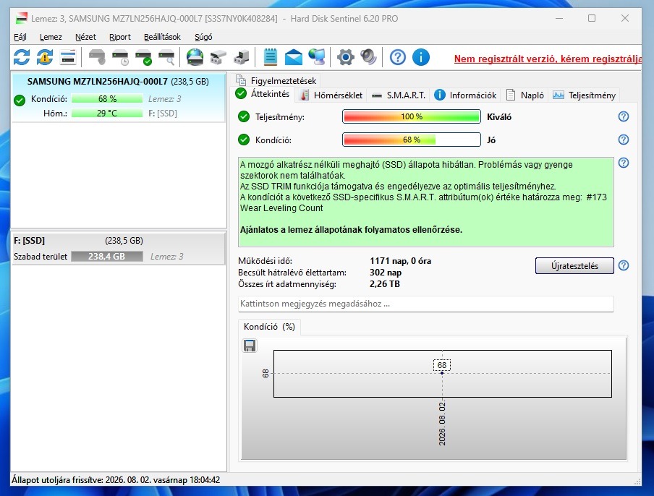654x496 pixels.
Task: Open the Súgó menu
Action: coord(203,37)
